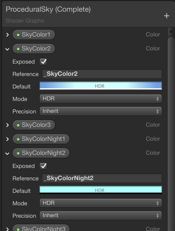The height and width of the screenshot is (231, 175).
Task: Select the SkyColor1 property pill
Action: pyautogui.click(x=34, y=35)
